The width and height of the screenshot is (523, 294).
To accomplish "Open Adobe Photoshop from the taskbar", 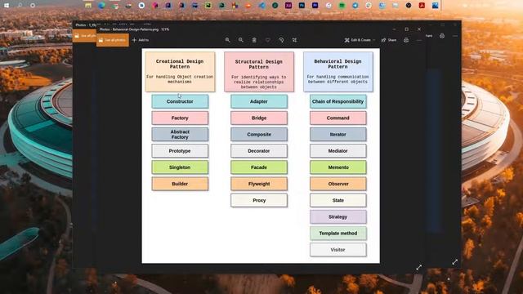I will click(x=302, y=6).
